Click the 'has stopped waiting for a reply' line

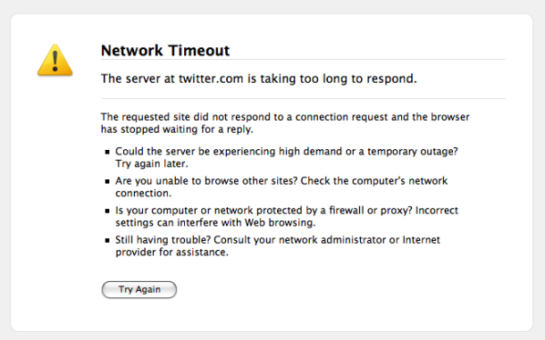coord(177,129)
